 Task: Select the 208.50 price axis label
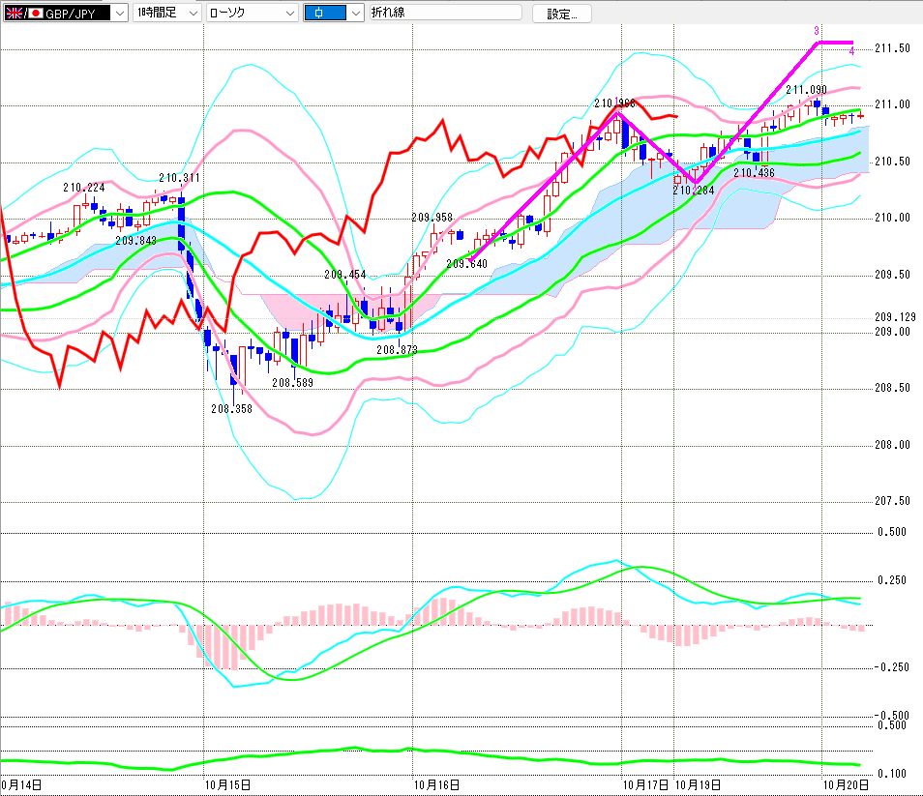[x=892, y=388]
